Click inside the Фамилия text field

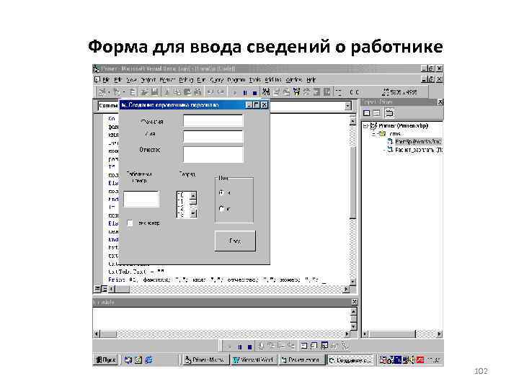coord(213,121)
